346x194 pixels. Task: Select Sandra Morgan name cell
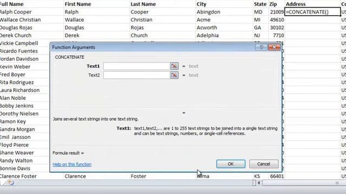tap(25, 129)
